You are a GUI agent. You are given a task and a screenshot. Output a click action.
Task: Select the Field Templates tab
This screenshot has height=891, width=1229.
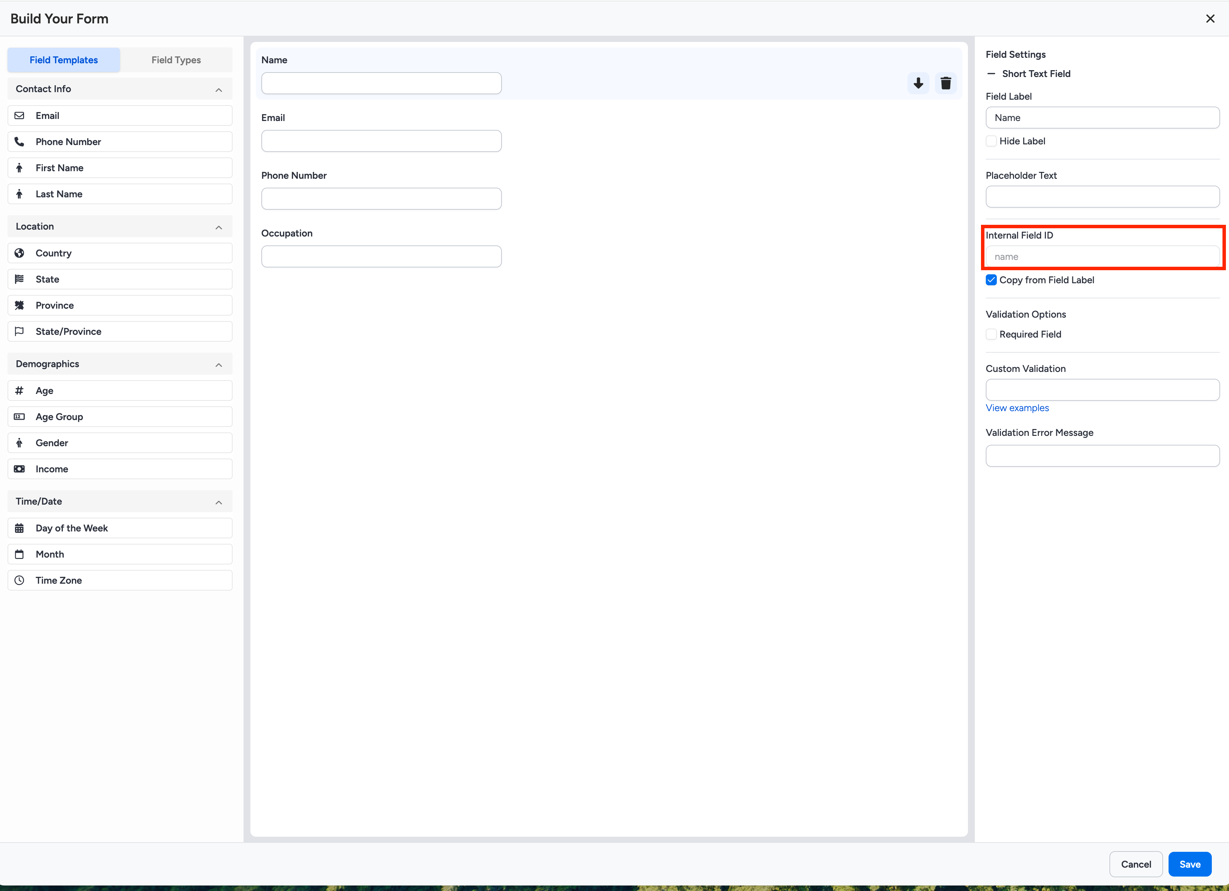coord(64,60)
